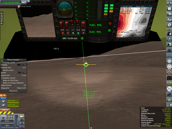Click the stage 0 orange header
The image size is (172, 129).
3,96
